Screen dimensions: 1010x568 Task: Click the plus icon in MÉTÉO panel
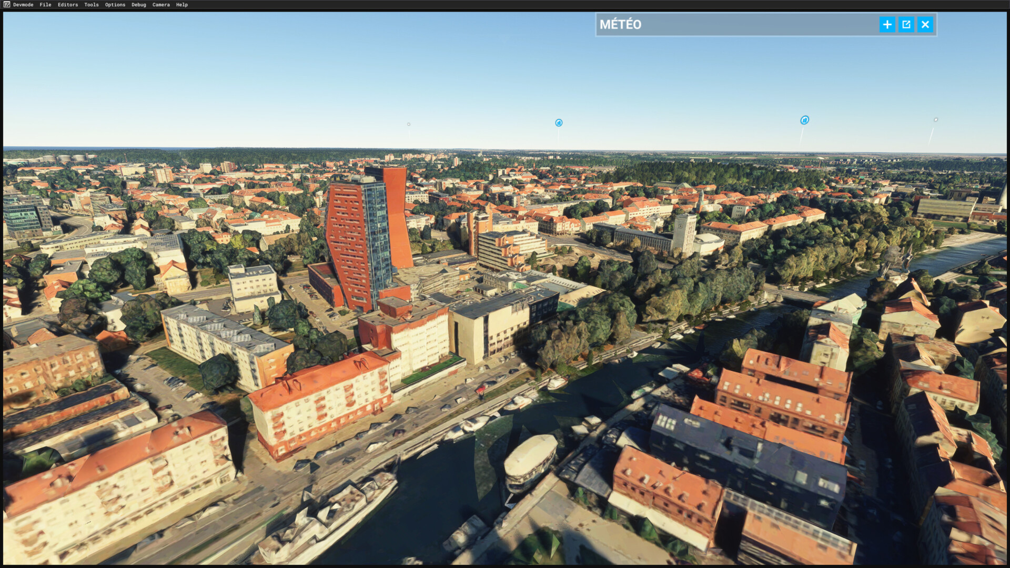[x=887, y=25]
